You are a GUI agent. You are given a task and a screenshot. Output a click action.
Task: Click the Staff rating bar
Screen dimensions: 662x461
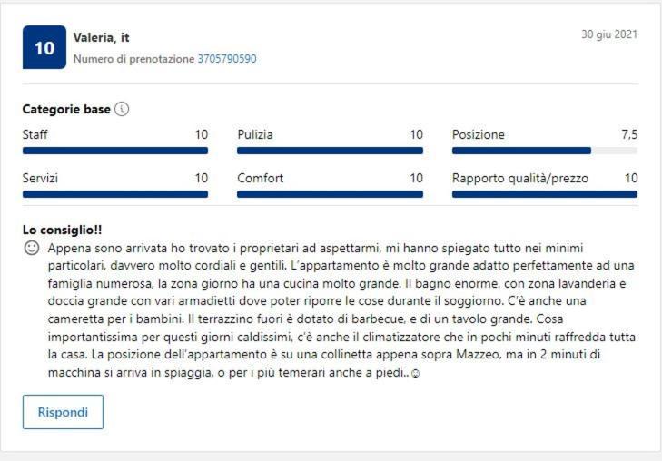115,151
